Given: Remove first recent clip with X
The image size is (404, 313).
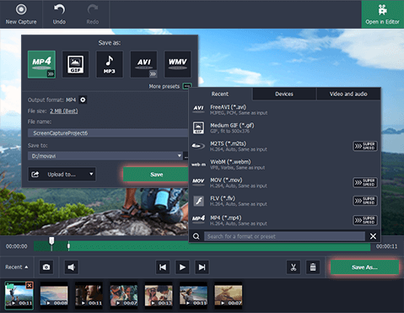Looking at the screenshot, I should (30, 285).
